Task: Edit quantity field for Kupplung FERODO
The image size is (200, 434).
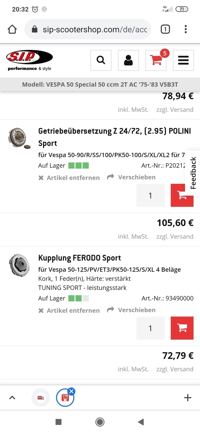Action: point(151,328)
